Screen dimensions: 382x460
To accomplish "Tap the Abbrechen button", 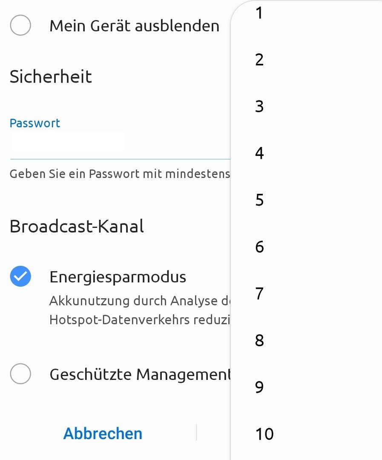I will (x=103, y=433).
